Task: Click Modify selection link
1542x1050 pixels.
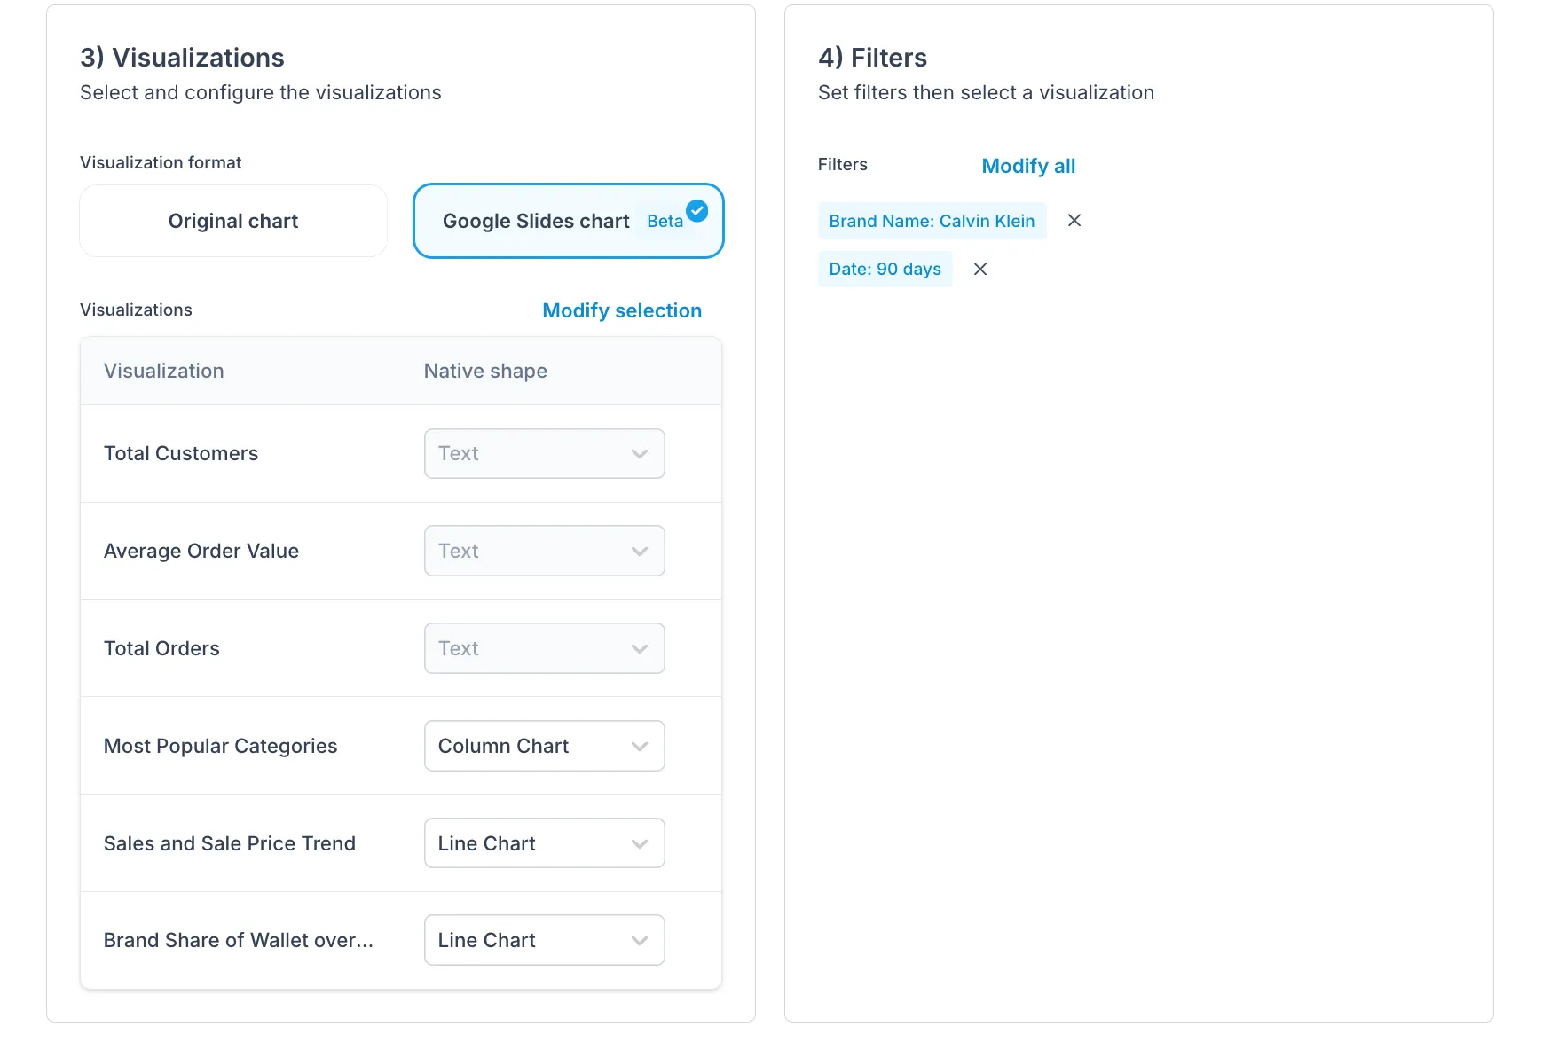Action: tap(622, 310)
